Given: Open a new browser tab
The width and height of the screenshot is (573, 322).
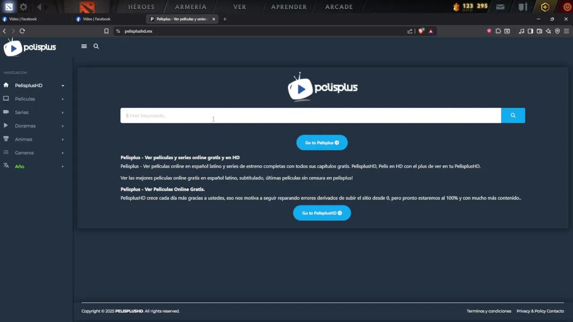Looking at the screenshot, I should [x=225, y=19].
